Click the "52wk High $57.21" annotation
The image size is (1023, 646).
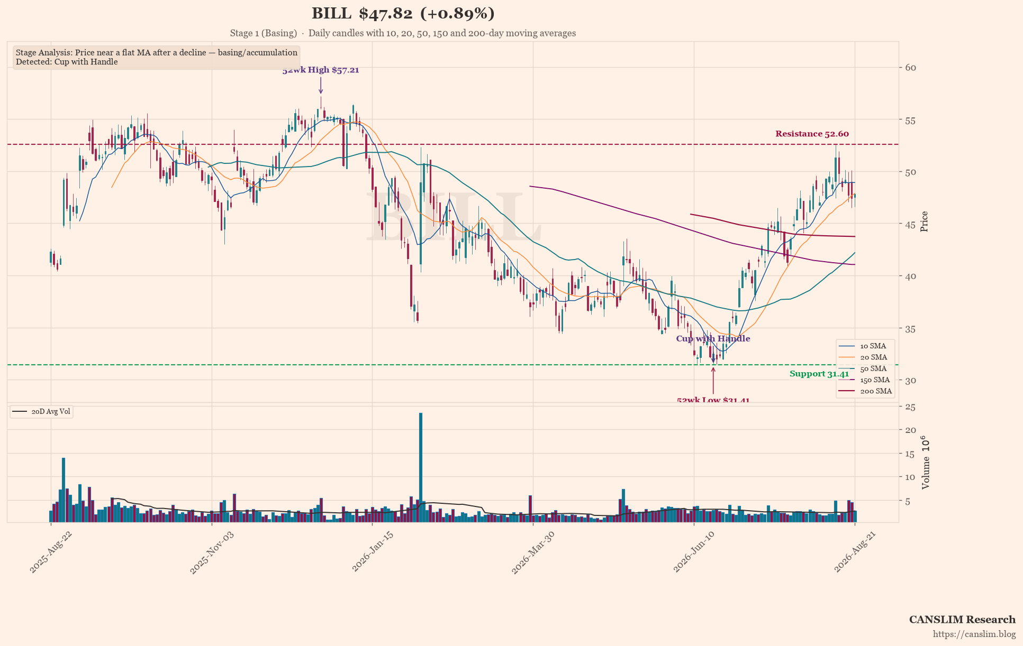[x=321, y=70]
